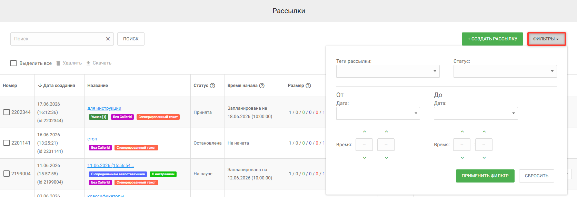Collapse the ФИЛЬТРЫ dropdown button
This screenshot has width=577, height=197.
coord(546,39)
